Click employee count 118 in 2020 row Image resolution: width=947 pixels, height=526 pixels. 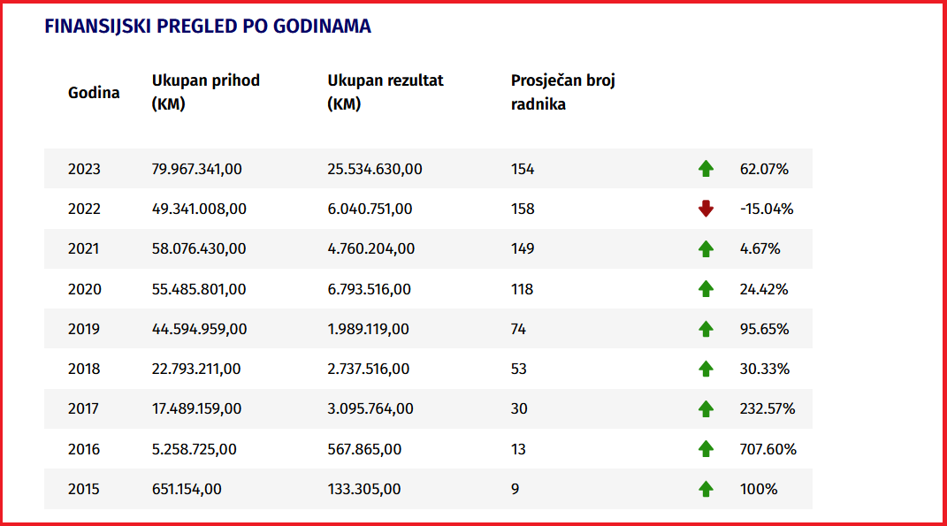[x=522, y=289]
